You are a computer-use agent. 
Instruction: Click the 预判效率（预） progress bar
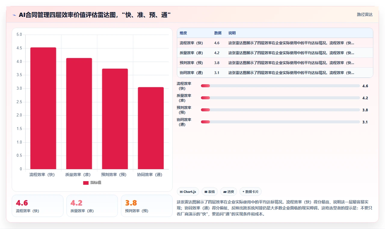(280, 110)
